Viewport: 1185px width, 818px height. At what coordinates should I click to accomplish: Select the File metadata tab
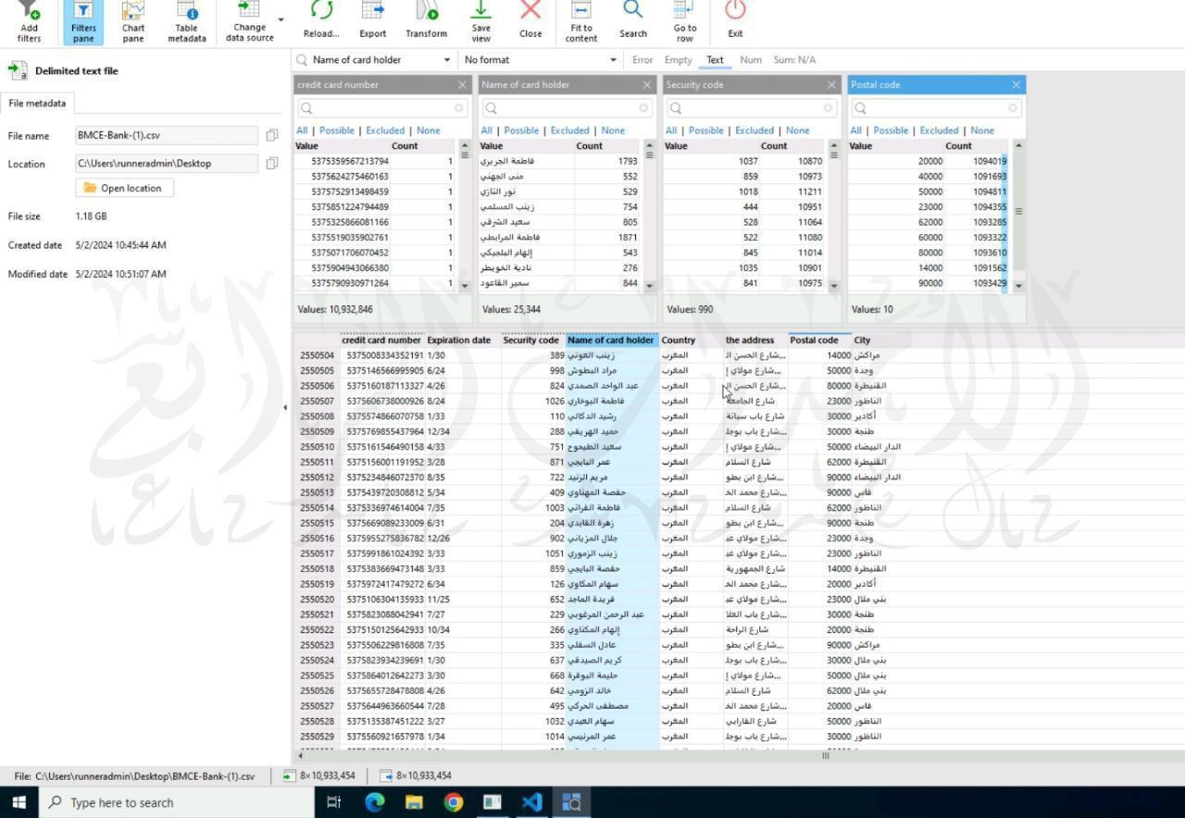click(x=37, y=104)
